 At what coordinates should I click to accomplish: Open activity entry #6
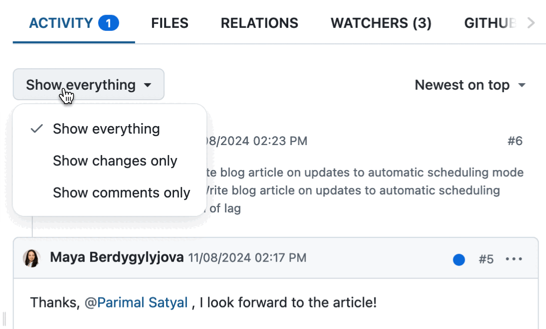515,141
